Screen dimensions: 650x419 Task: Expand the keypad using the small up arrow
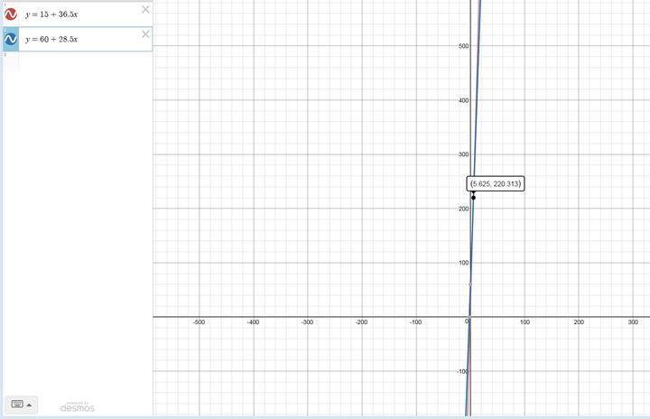[30, 405]
